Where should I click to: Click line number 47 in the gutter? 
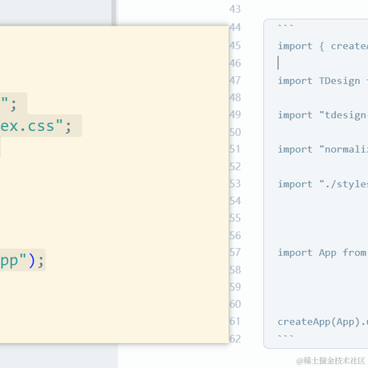point(235,80)
